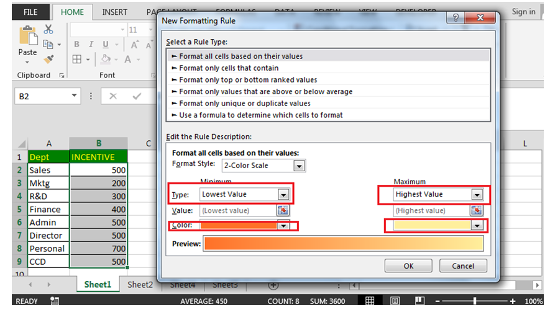
Task: Open the Format Style dropdown
Action: [x=299, y=166]
